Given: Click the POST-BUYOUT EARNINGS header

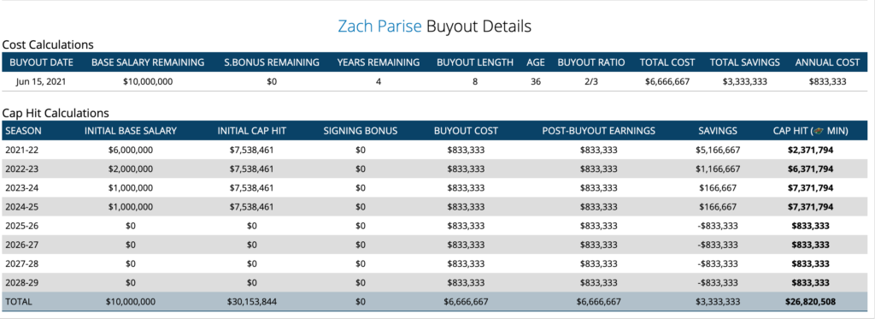Looking at the screenshot, I should tap(598, 132).
